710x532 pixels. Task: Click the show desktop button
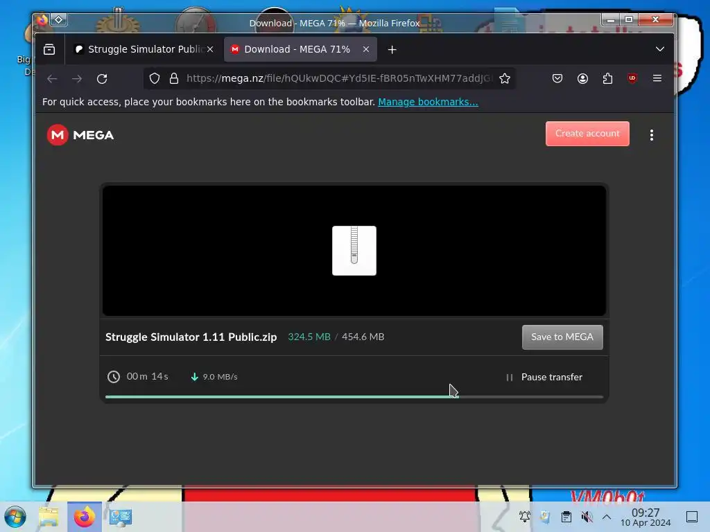tap(692, 517)
